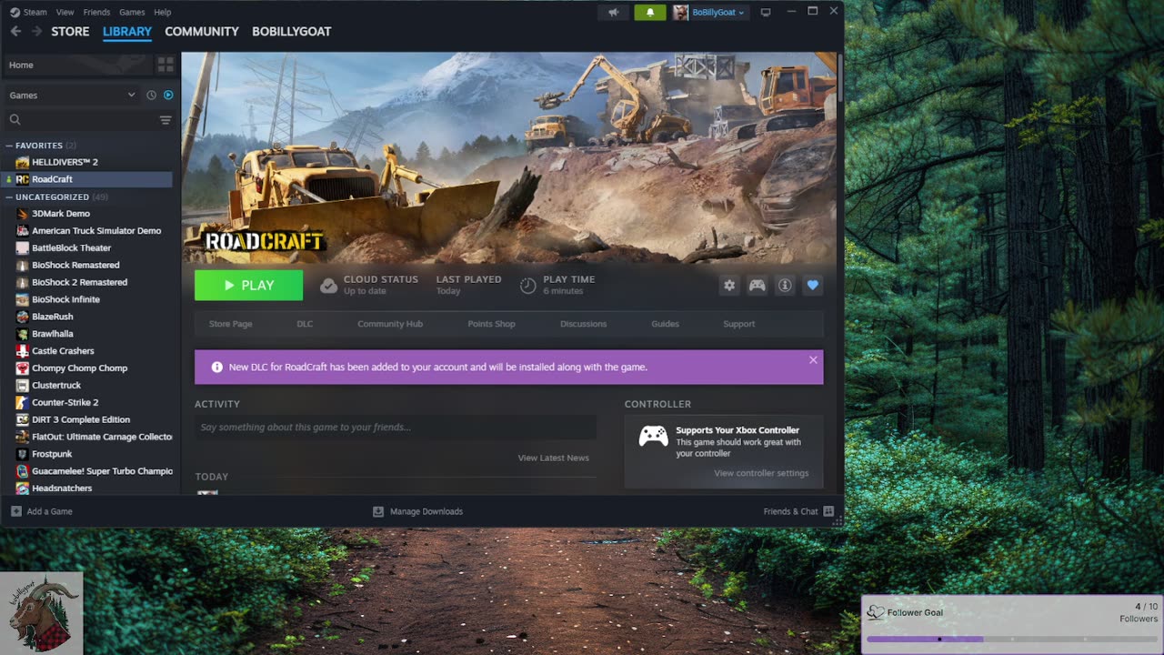Click the activity post input field
This screenshot has height=655, width=1164.
pos(396,428)
